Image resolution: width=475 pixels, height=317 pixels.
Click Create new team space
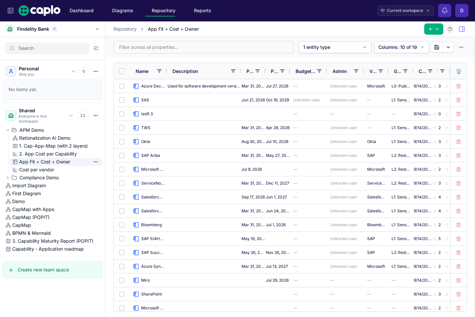click(x=52, y=270)
